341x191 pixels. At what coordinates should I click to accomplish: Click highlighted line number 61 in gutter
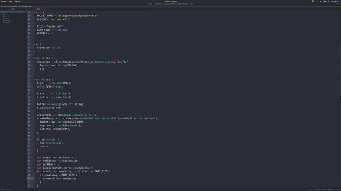click(x=29, y=178)
